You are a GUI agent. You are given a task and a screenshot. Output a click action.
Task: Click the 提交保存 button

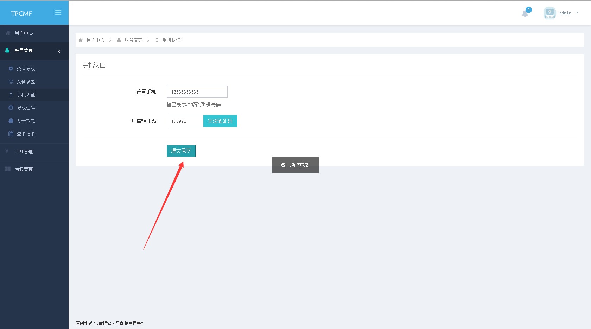[x=181, y=151]
